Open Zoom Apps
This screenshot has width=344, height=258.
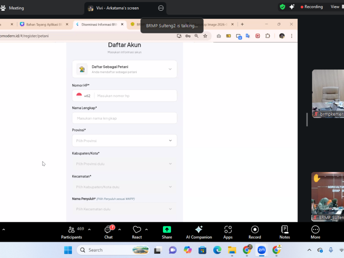point(228,232)
